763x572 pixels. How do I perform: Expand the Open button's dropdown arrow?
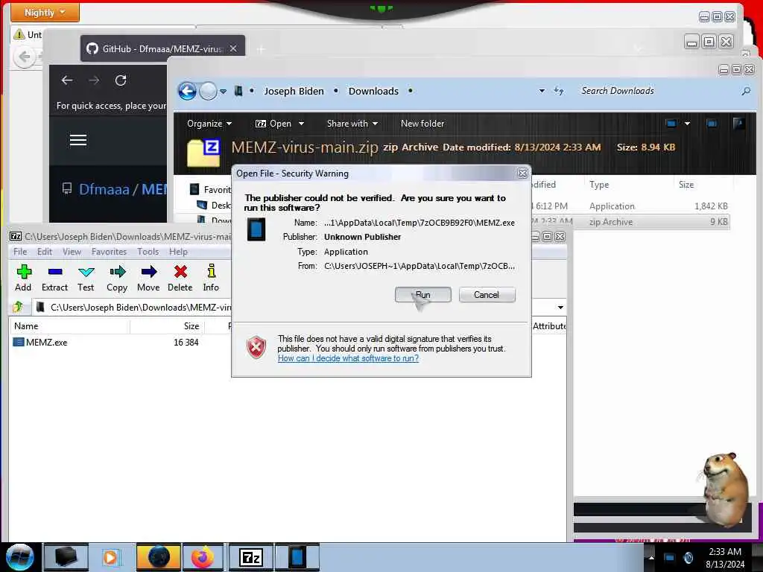point(301,124)
